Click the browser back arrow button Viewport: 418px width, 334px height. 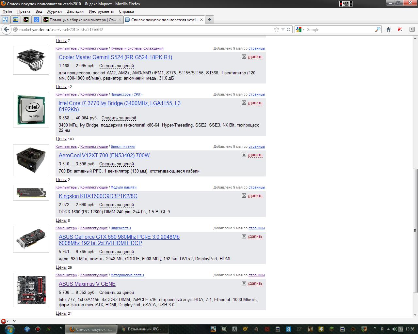click(6, 29)
